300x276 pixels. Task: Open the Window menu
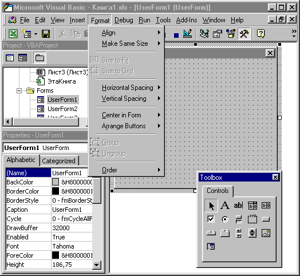click(x=214, y=20)
